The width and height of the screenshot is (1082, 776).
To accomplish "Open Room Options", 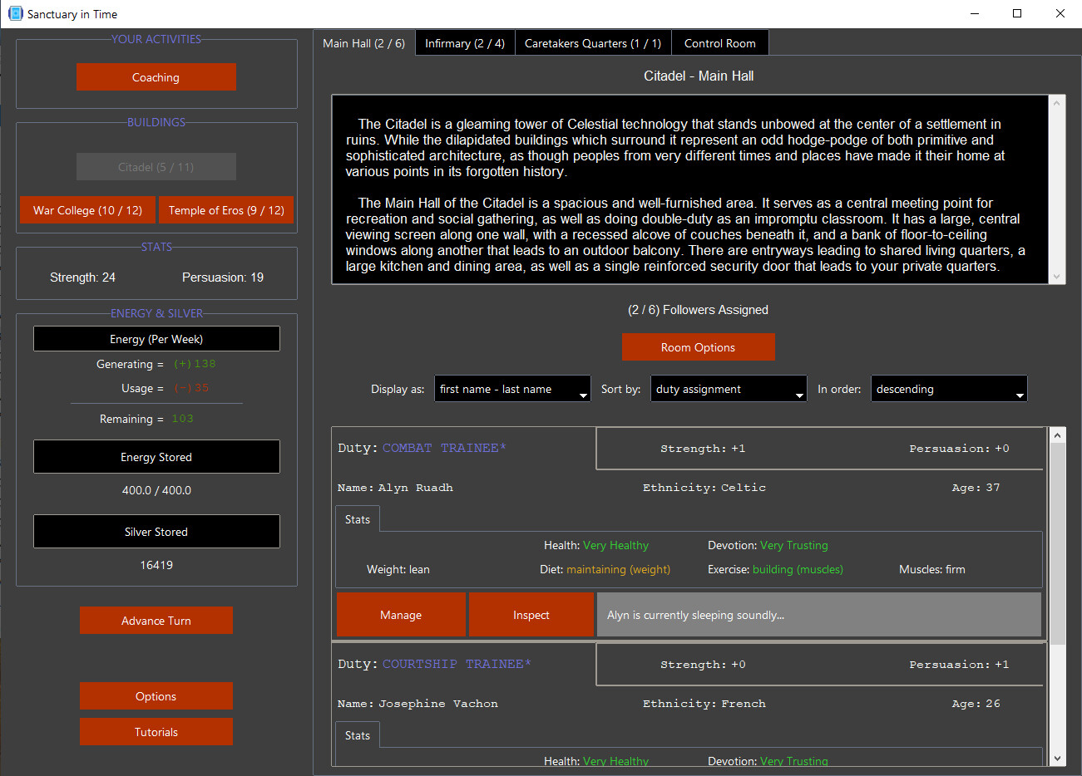I will coord(698,347).
